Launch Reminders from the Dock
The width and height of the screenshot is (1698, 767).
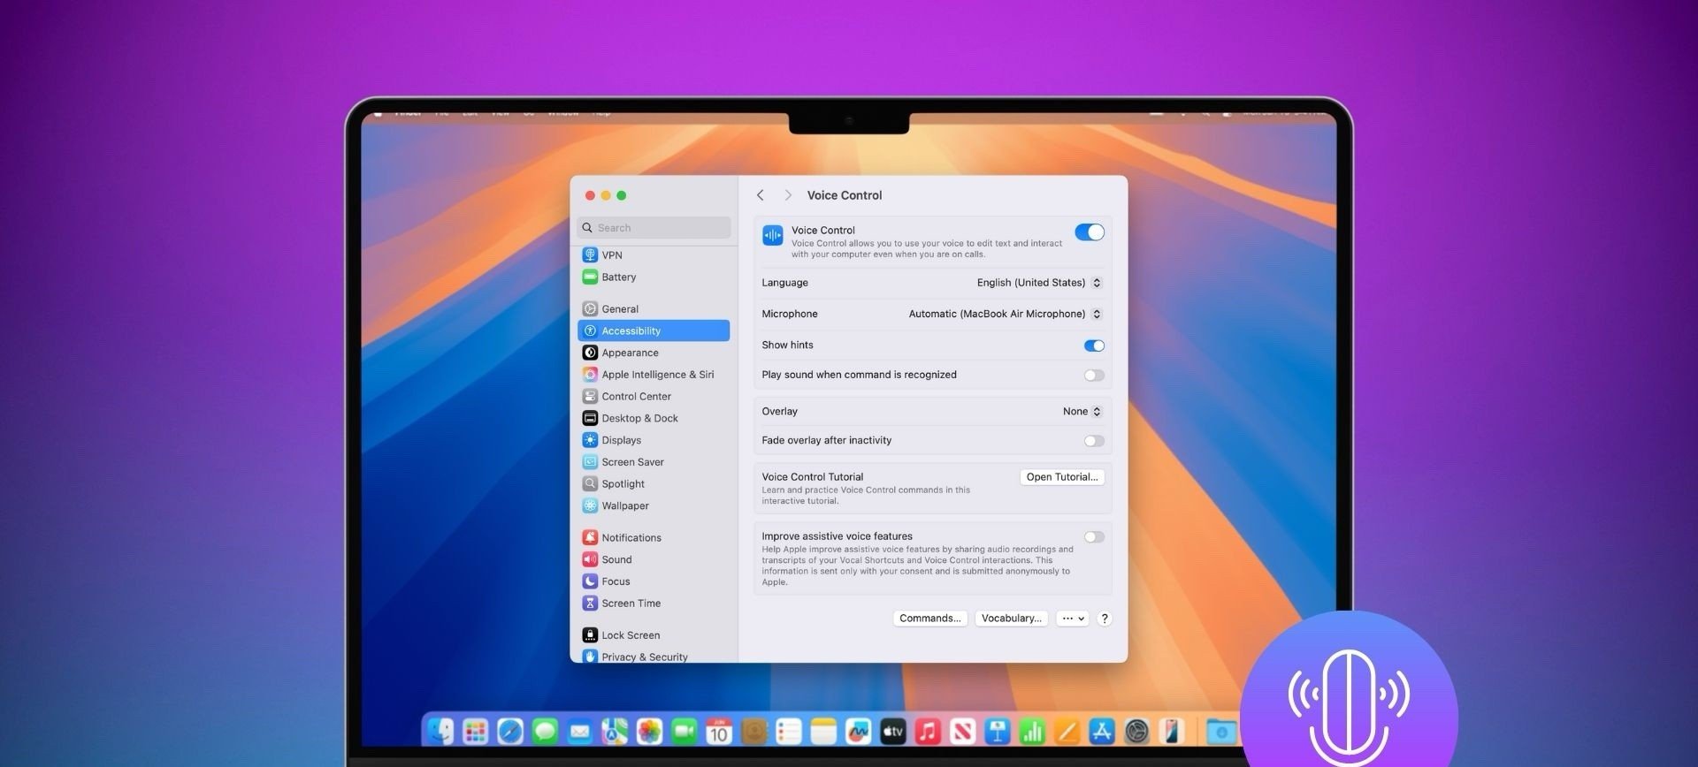[788, 731]
